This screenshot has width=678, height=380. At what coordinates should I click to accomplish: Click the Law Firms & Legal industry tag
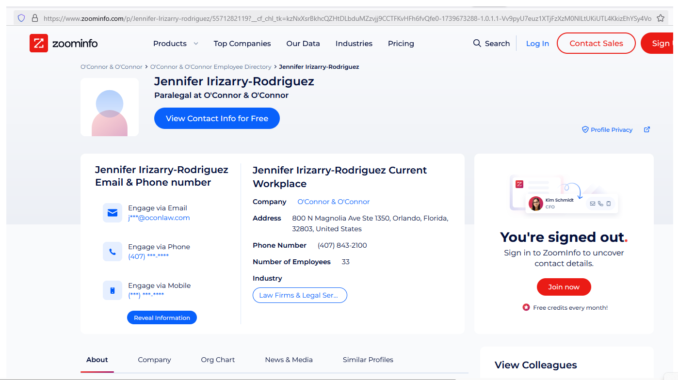tap(300, 295)
